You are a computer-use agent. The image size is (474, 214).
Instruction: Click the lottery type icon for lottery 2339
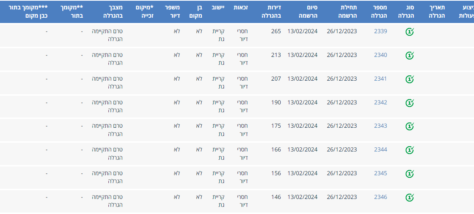409,32
